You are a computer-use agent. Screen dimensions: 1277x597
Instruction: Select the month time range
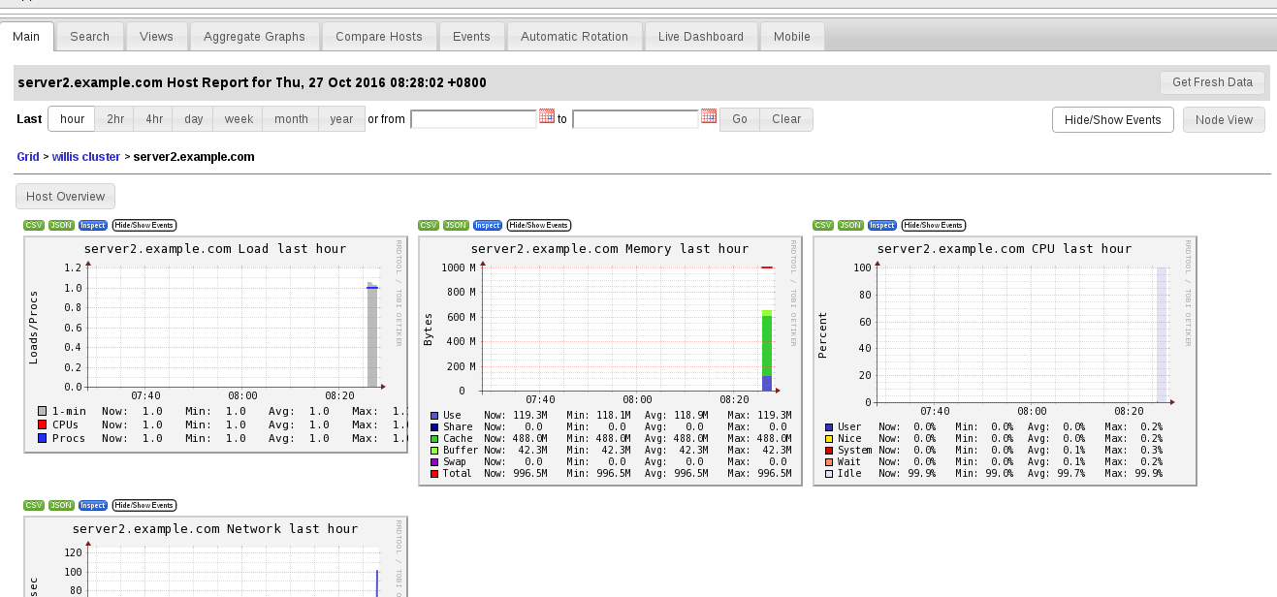pos(291,119)
